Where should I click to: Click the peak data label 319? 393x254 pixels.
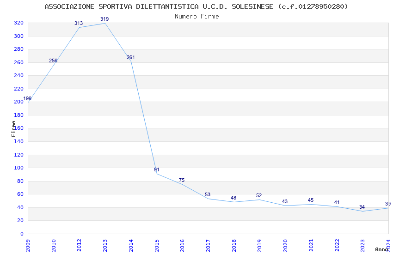coord(104,19)
